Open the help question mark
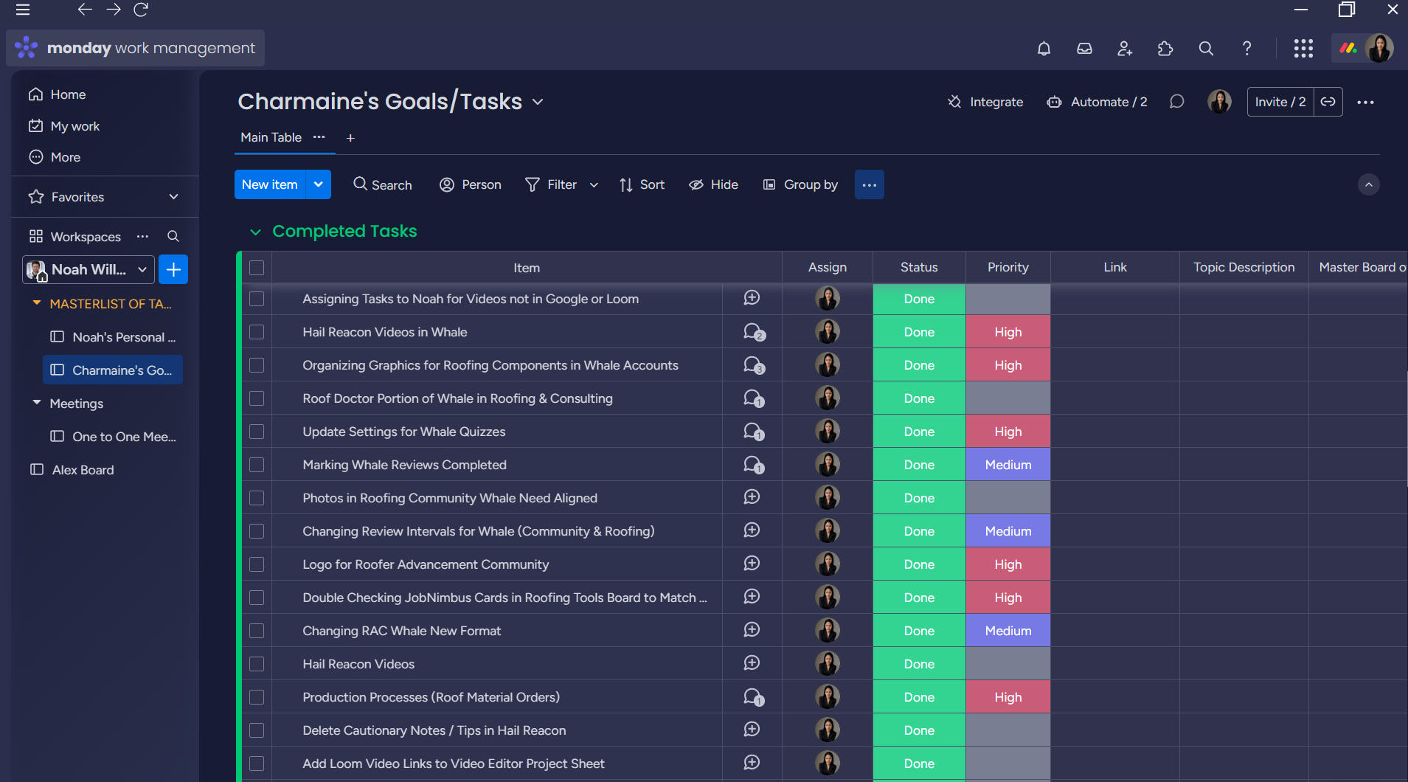This screenshot has width=1408, height=782. pos(1246,49)
